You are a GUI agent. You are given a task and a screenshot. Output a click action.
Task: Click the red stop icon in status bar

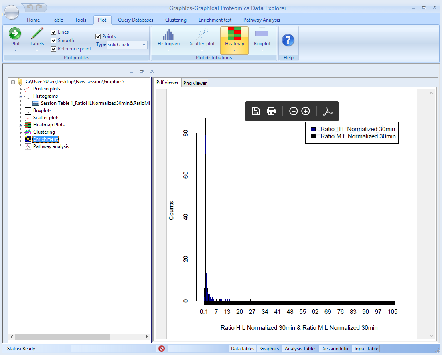(162, 349)
